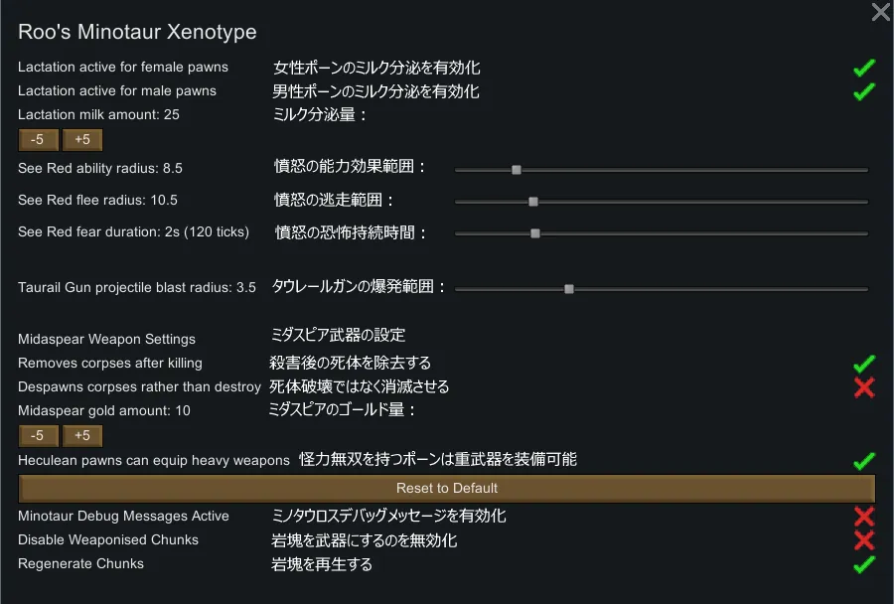Decrease lactation milk amount by 5
This screenshot has height=604, width=894.
coord(38,139)
